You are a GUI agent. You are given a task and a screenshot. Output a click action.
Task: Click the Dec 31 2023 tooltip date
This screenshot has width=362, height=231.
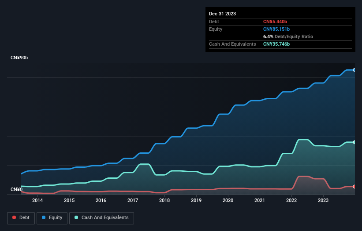point(222,14)
